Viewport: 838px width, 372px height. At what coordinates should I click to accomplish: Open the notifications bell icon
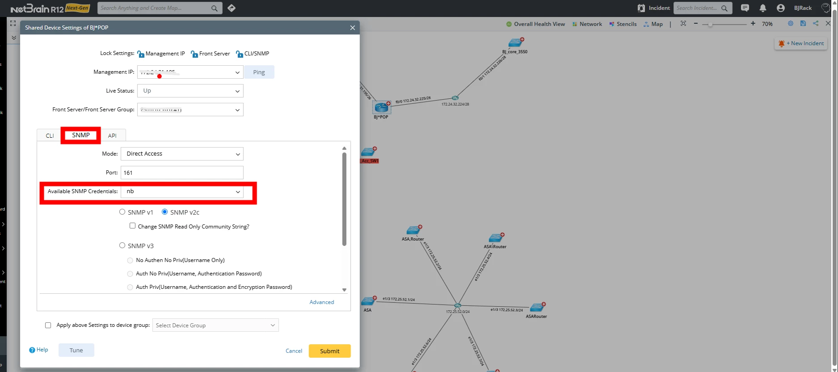pos(763,8)
